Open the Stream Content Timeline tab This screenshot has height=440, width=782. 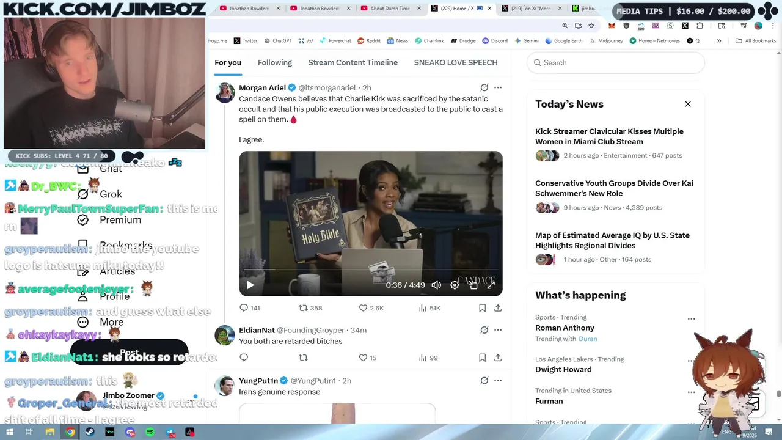click(x=353, y=62)
